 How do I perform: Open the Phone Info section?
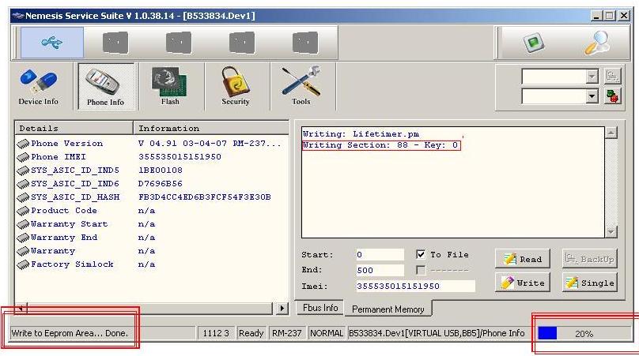tap(105, 87)
